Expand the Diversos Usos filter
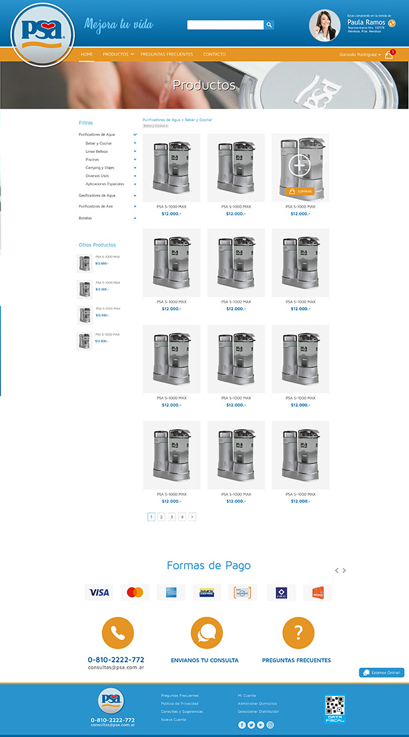Viewport: 409px width, 737px height. pyautogui.click(x=135, y=176)
